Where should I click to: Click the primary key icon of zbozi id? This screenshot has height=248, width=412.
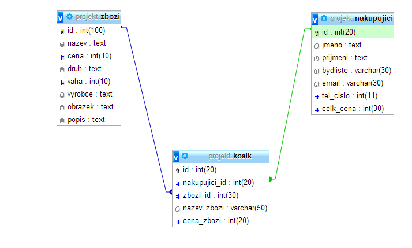(62, 31)
